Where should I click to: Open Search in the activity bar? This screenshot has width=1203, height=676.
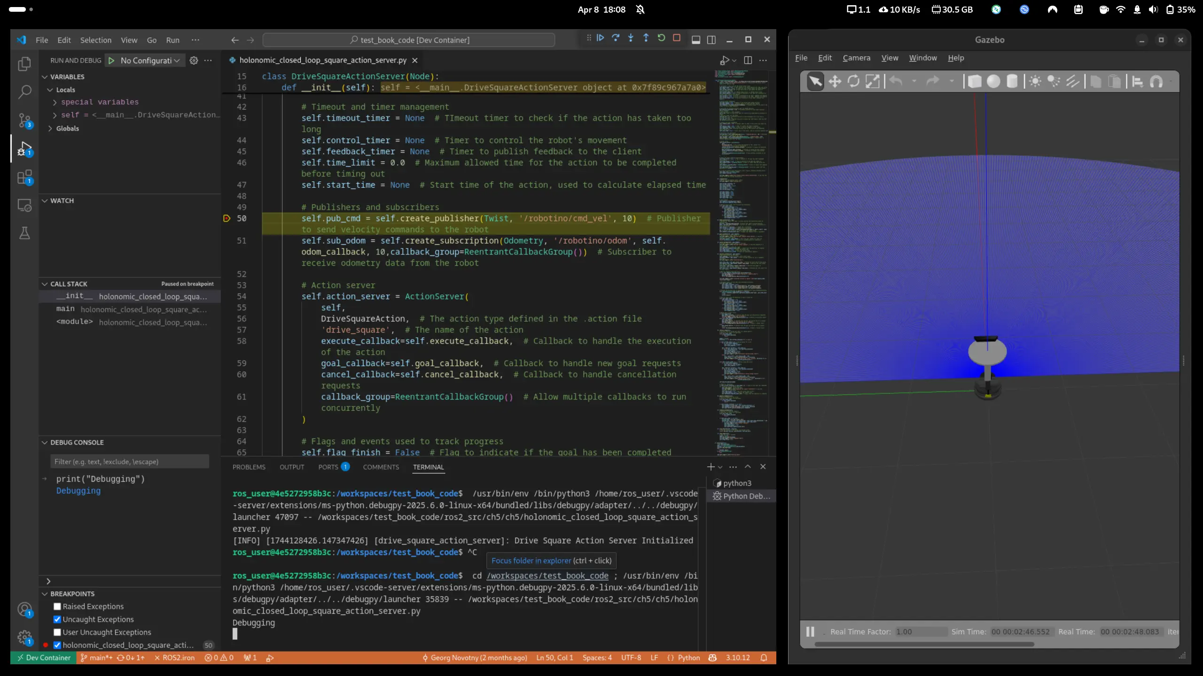click(x=24, y=92)
